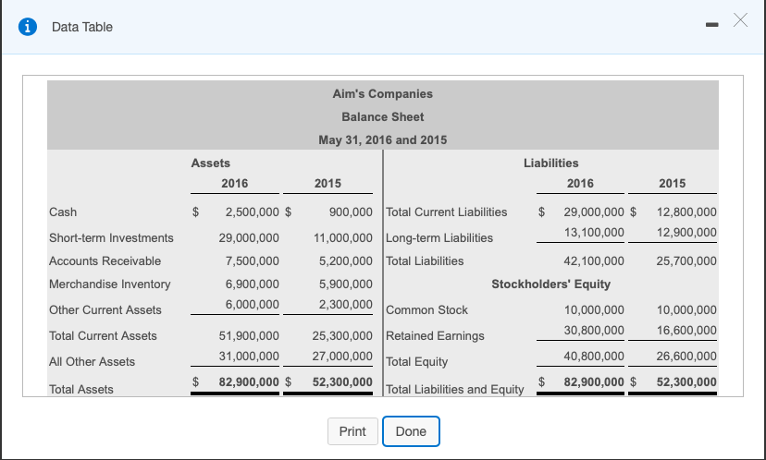Click the Aim's Companies heading
The width and height of the screenshot is (766, 460).
pos(382,93)
